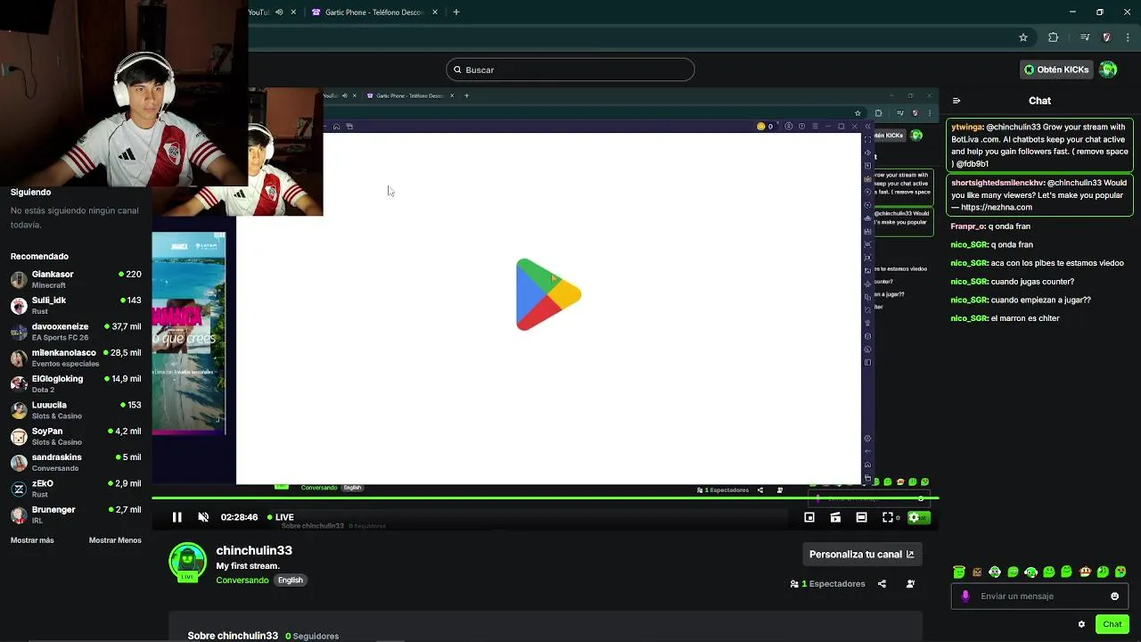Open the browser three-dot menu
The image size is (1141, 642).
coord(1128,37)
